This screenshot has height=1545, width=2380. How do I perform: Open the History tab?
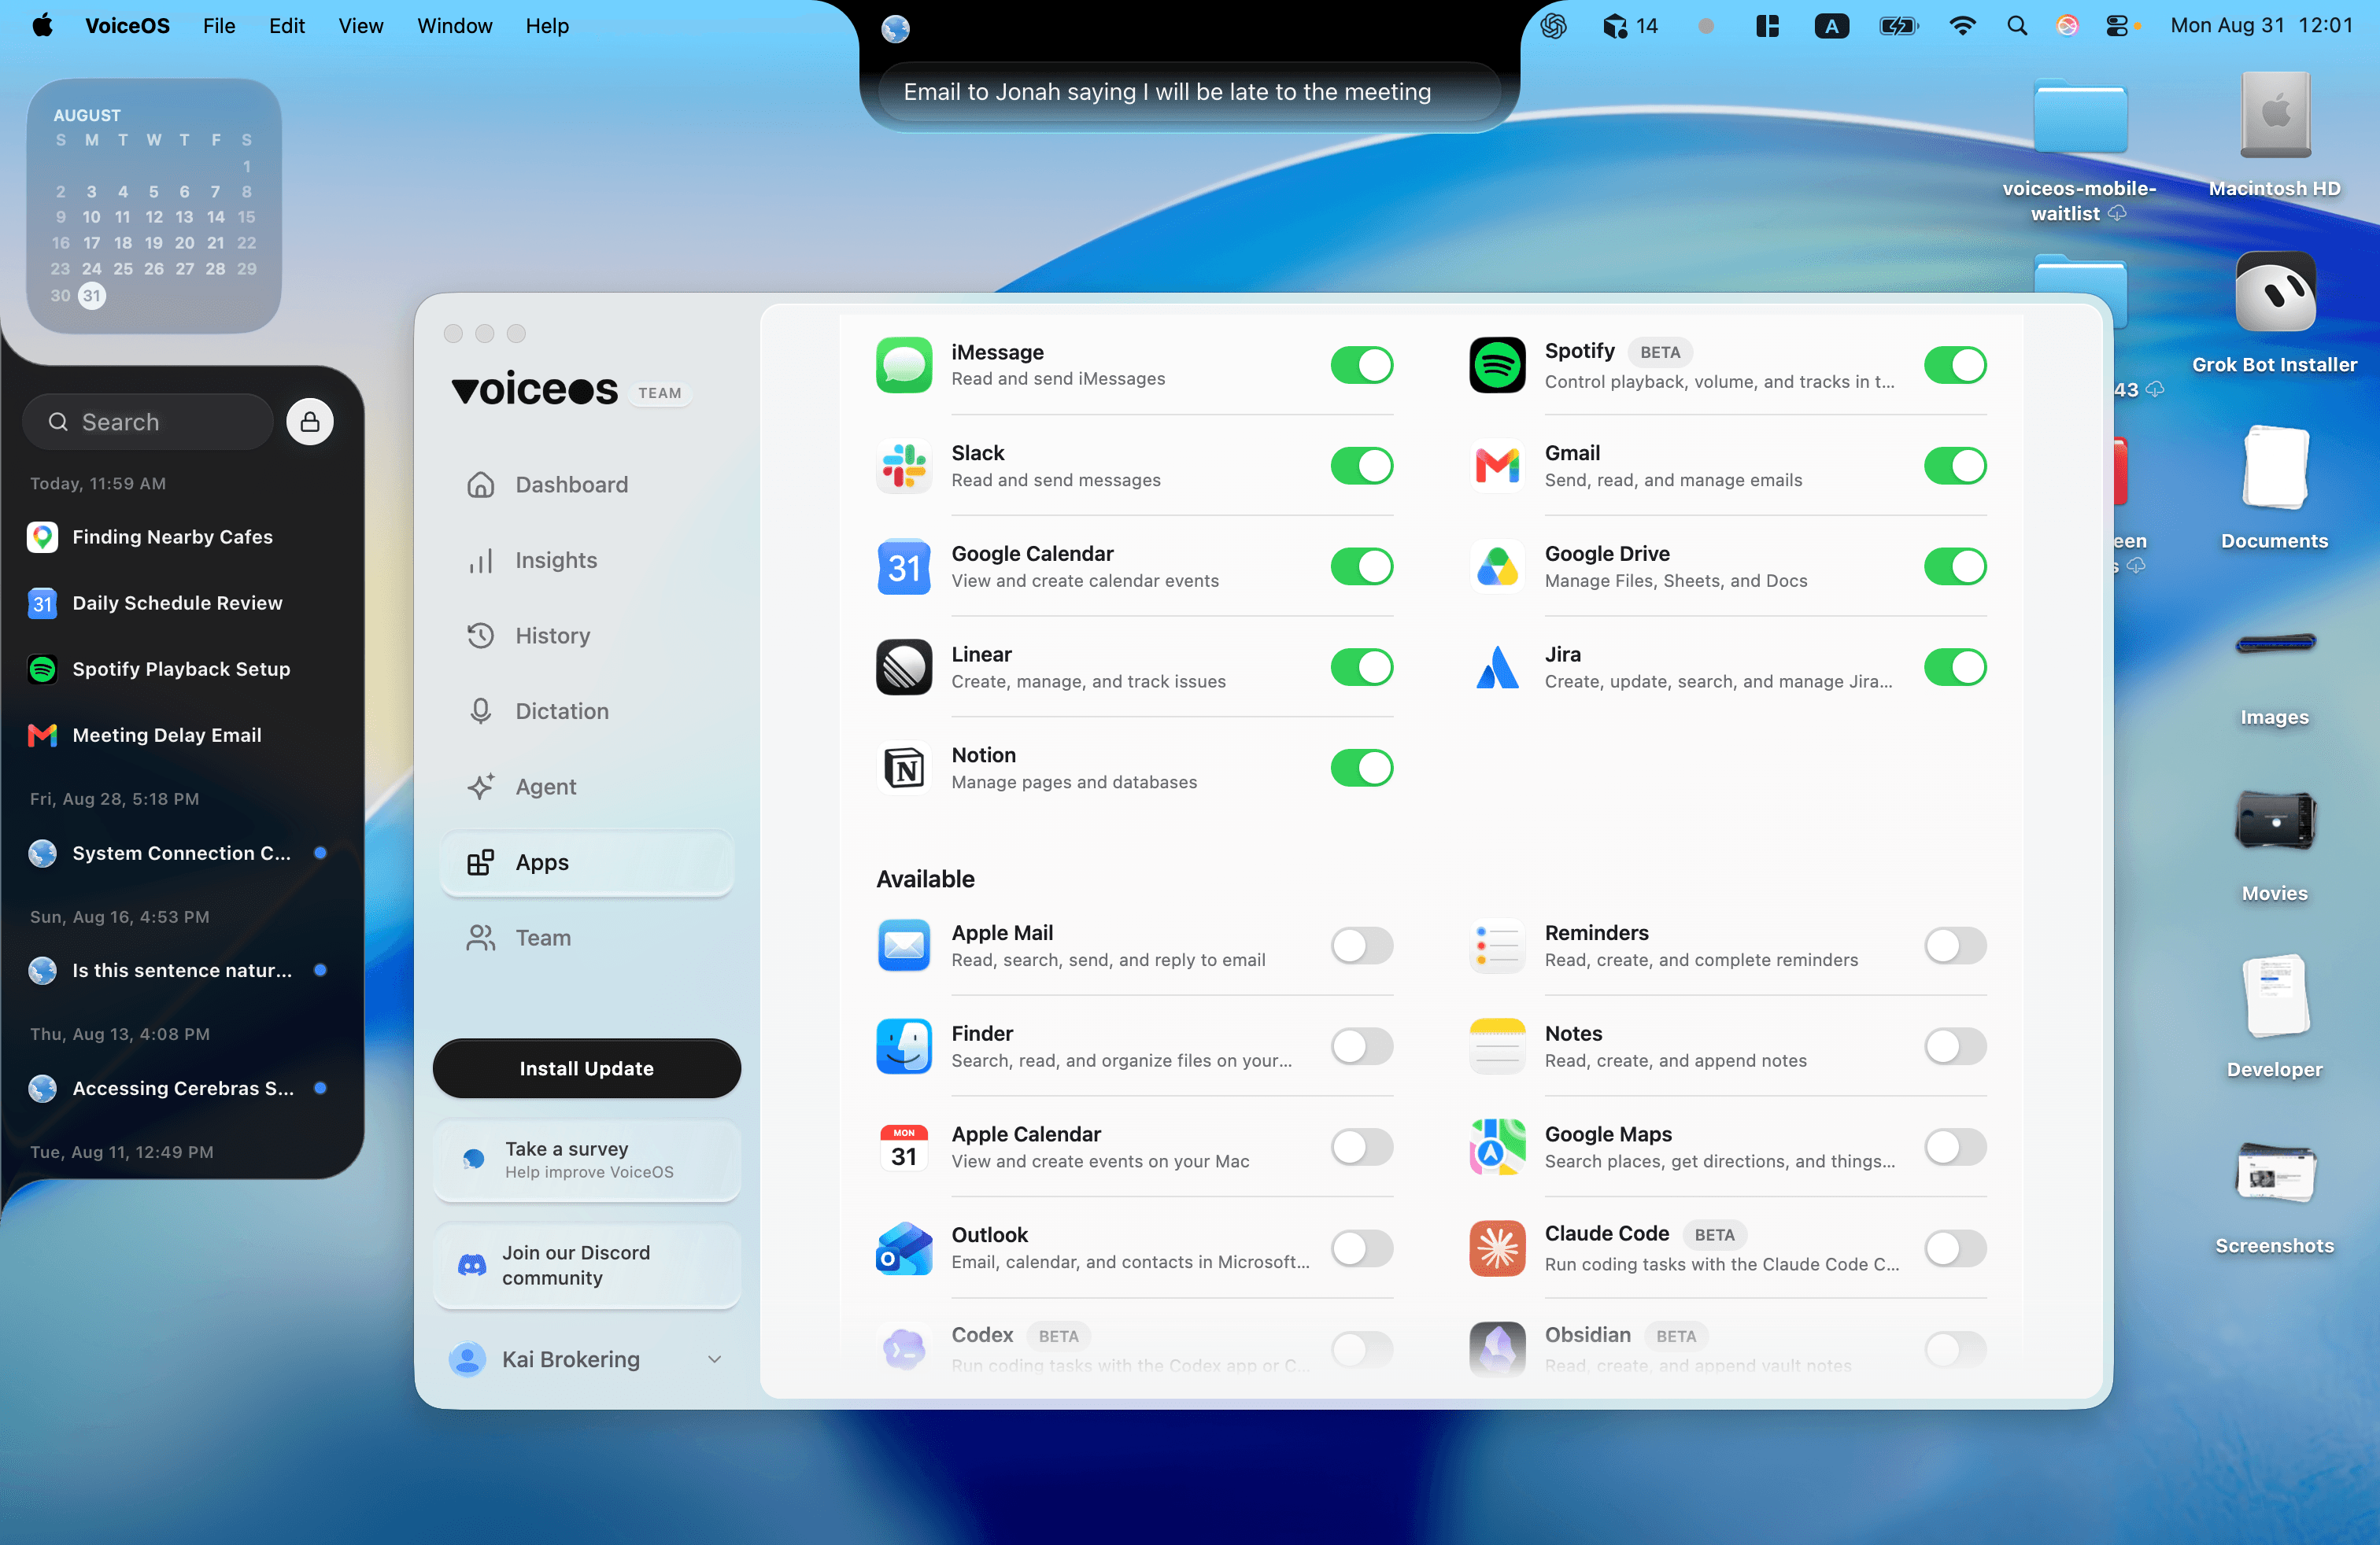point(587,636)
